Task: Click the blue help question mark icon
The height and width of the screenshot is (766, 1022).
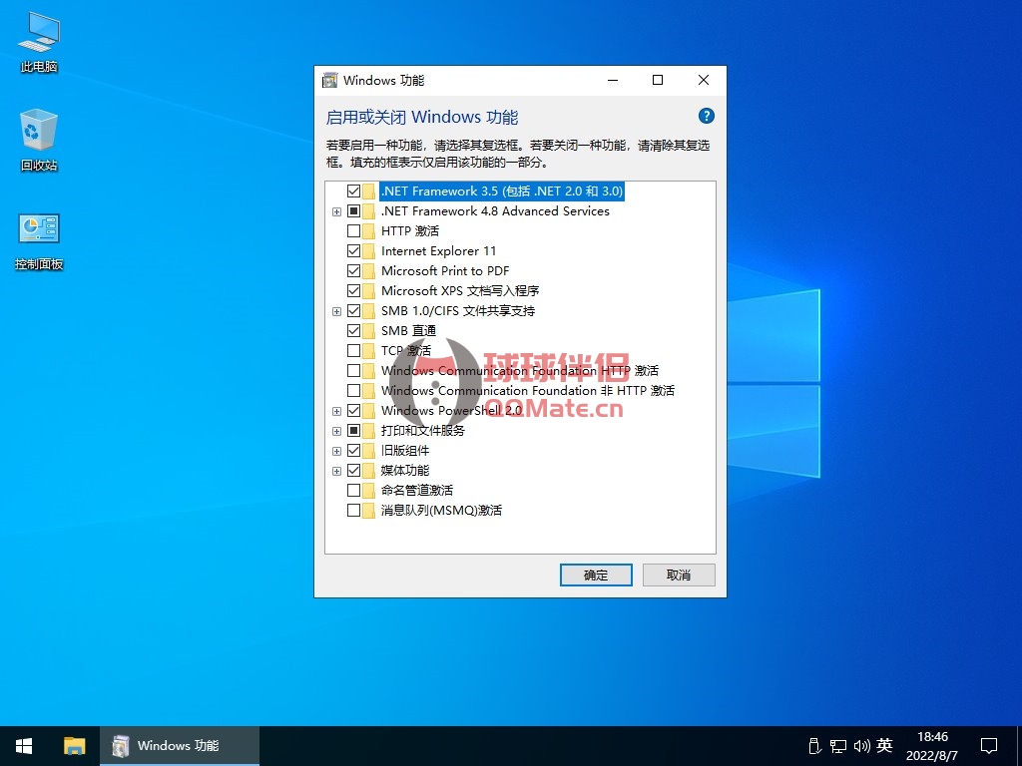Action: point(706,116)
